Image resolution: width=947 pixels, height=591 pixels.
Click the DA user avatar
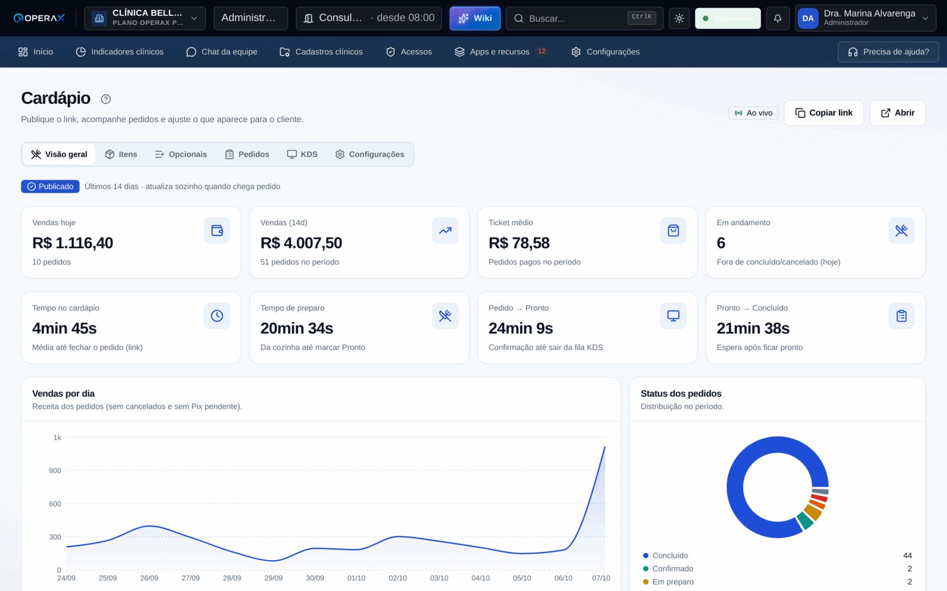808,18
